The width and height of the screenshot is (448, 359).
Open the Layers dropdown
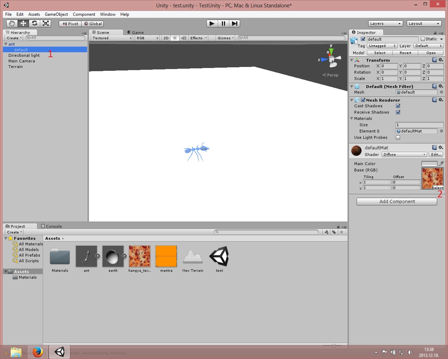(385, 23)
